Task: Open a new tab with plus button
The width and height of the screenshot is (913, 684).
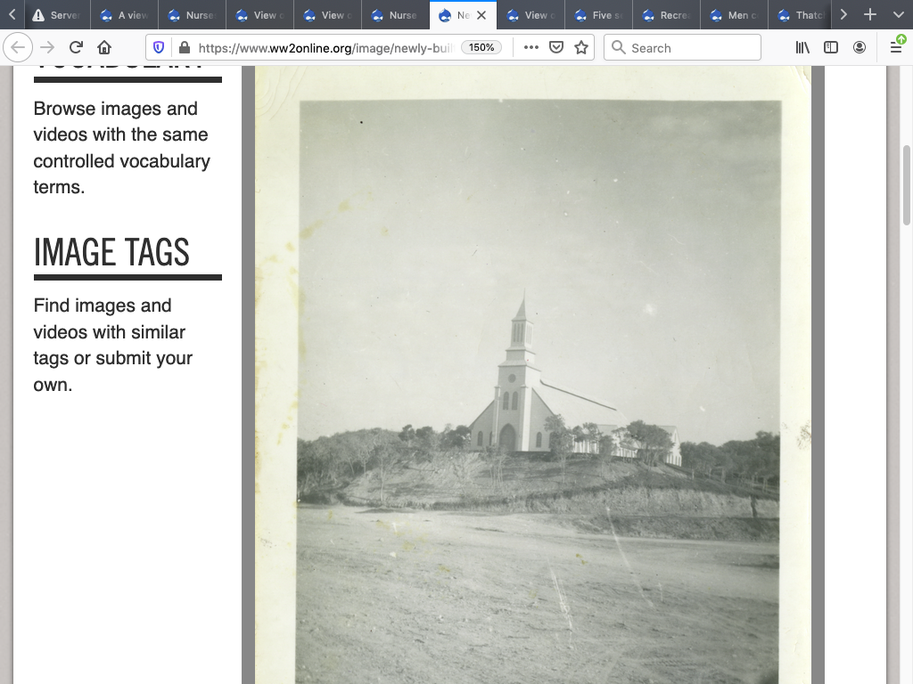Action: point(870,14)
